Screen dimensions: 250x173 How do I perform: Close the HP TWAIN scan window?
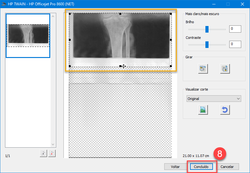click(x=242, y=4)
